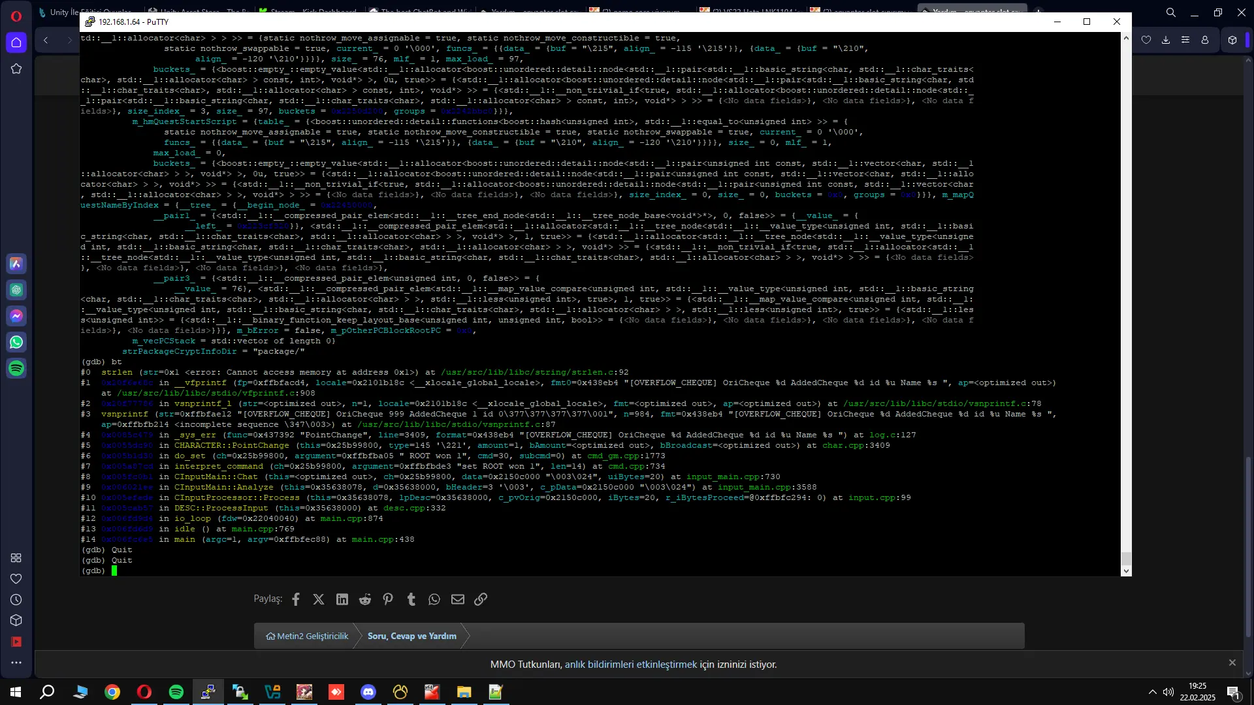Switch to the Unity Asset Store tab

coord(189,11)
